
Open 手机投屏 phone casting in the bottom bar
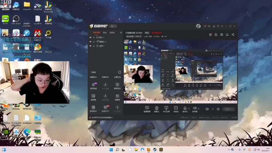pos(166,109)
